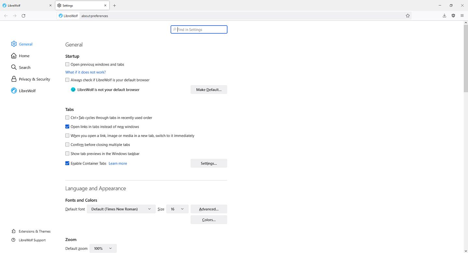Switch to the LibreWolf browser tab

point(27,6)
